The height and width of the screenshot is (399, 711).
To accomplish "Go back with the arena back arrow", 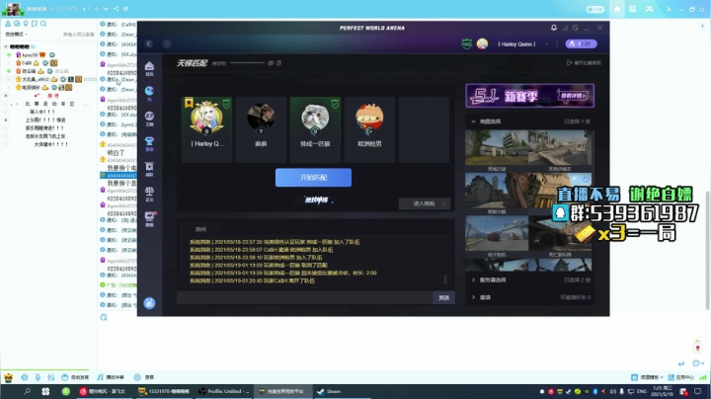I will pos(149,43).
